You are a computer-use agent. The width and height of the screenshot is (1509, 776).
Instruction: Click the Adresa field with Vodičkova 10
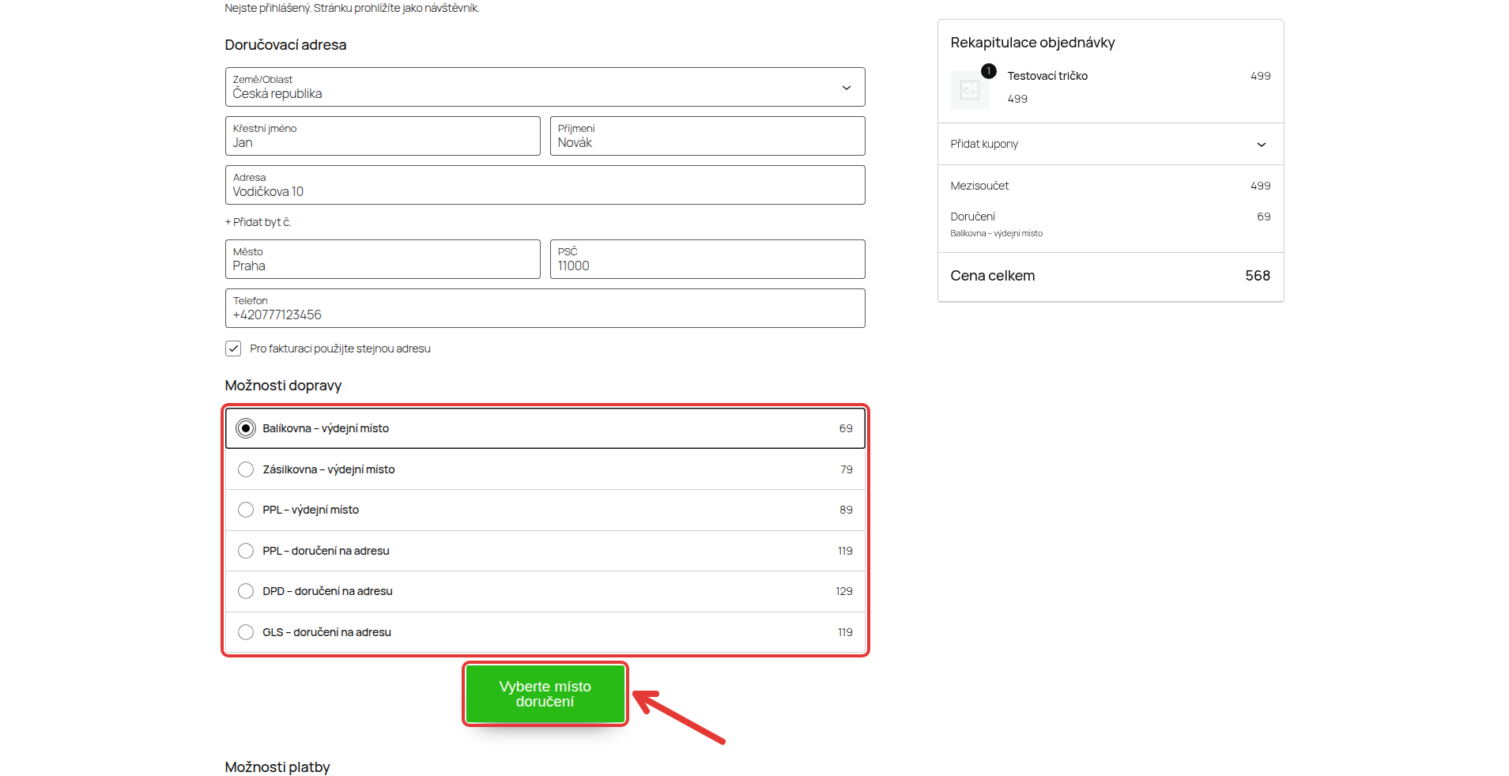coord(545,185)
